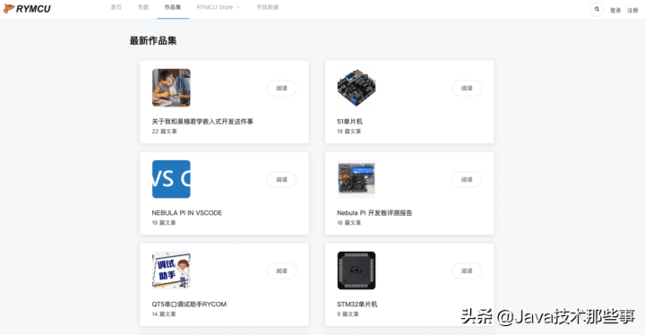Open title 51单片机

(349, 122)
